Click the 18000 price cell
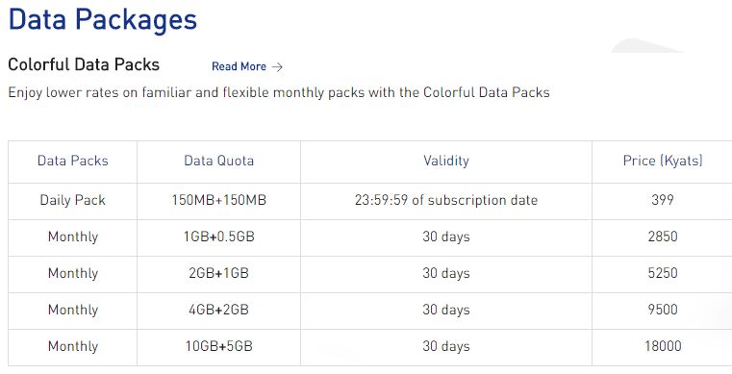The image size is (732, 374). click(x=663, y=346)
